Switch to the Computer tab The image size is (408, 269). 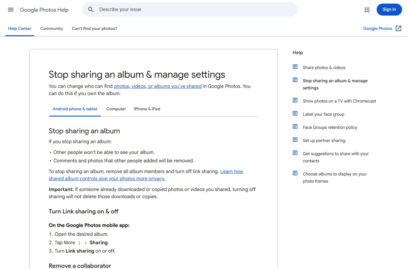point(116,109)
